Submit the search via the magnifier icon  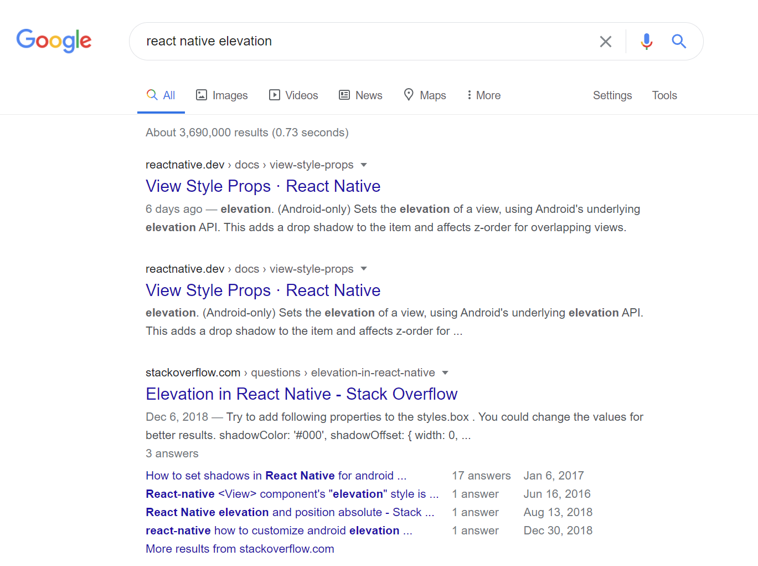click(679, 41)
